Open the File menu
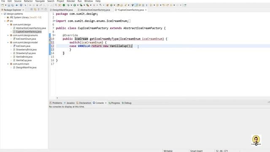Viewport: 270px width, 152px height. (3, 1)
